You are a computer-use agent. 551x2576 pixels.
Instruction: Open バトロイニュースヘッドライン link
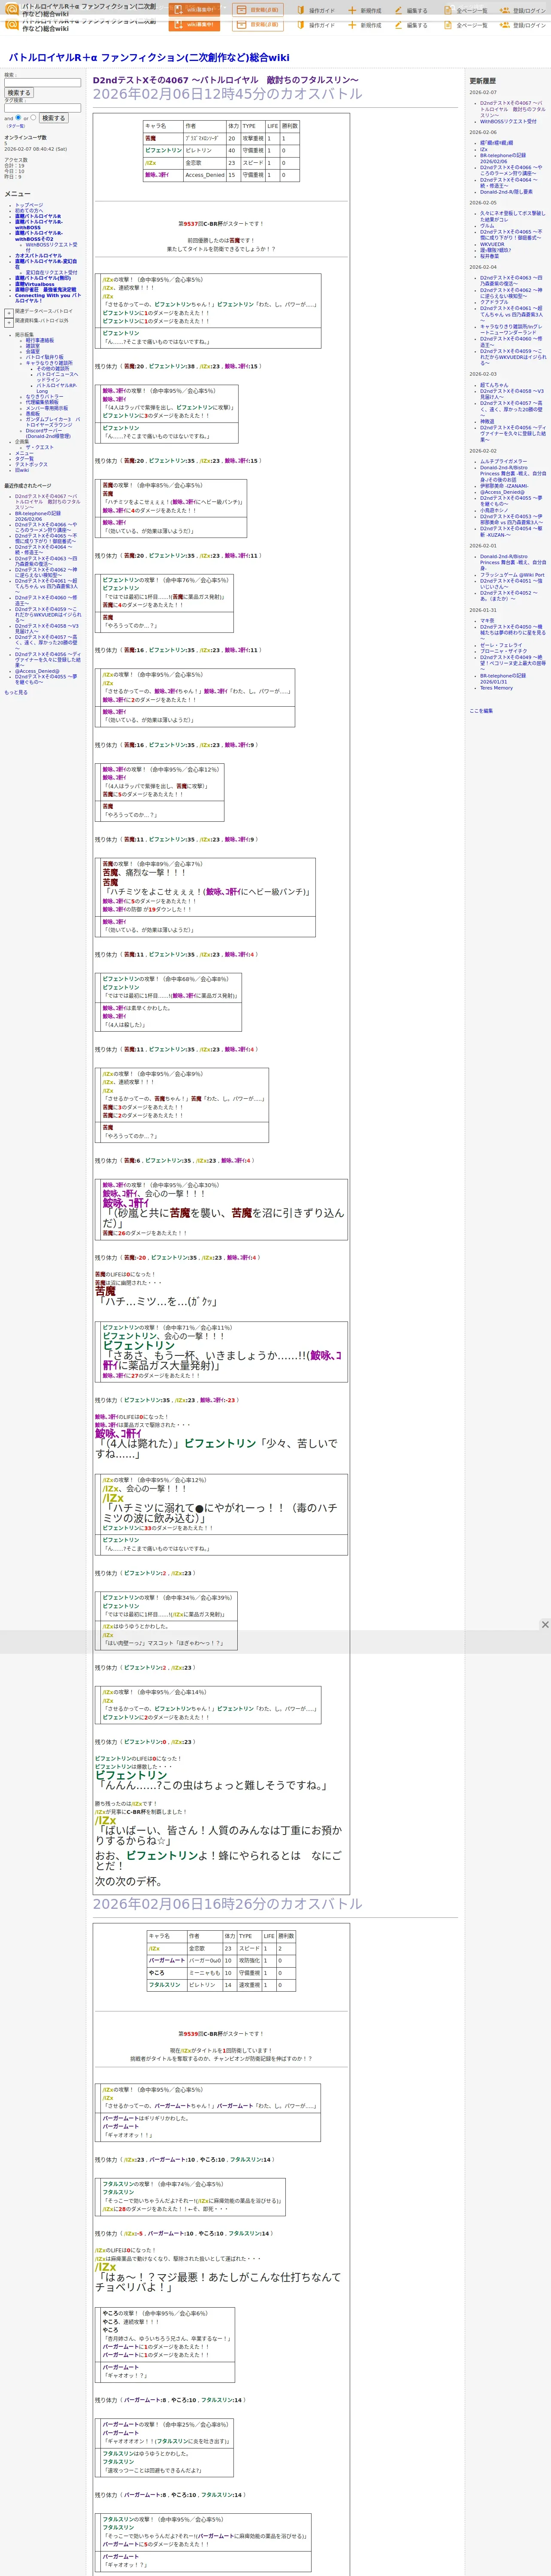tap(57, 377)
